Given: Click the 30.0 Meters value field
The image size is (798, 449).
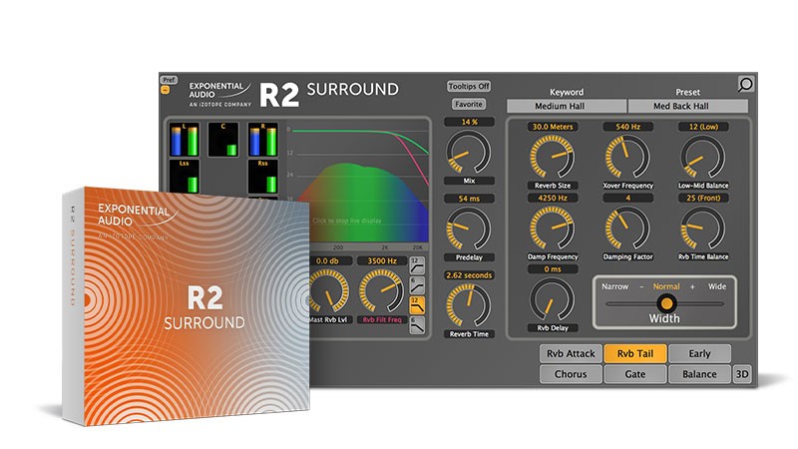Looking at the screenshot, I should [553, 127].
